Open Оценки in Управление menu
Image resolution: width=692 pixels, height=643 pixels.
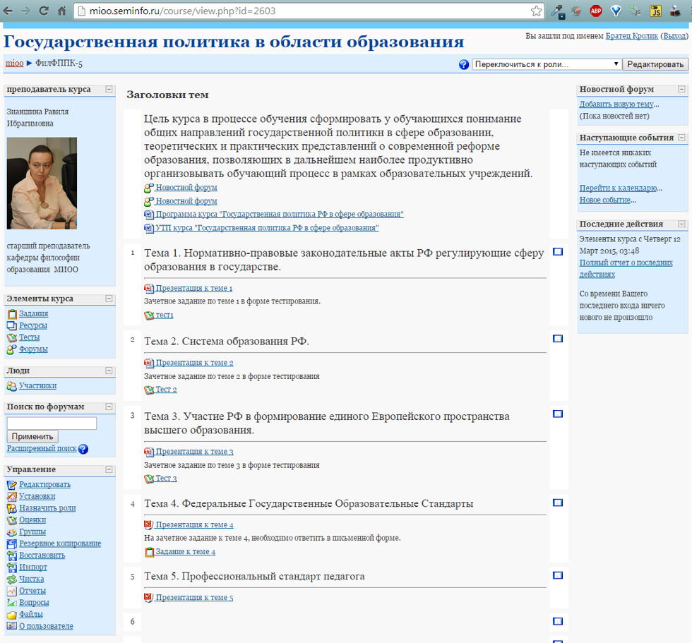tap(32, 520)
